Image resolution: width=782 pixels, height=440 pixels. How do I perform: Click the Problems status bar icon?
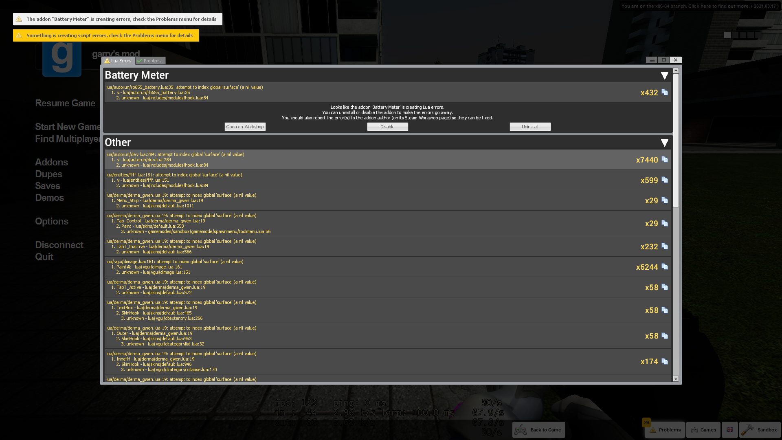[x=664, y=429]
